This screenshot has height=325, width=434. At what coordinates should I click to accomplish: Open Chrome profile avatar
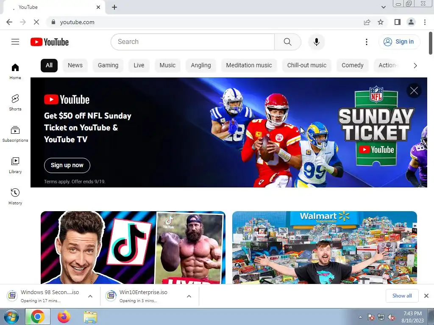pyautogui.click(x=411, y=22)
